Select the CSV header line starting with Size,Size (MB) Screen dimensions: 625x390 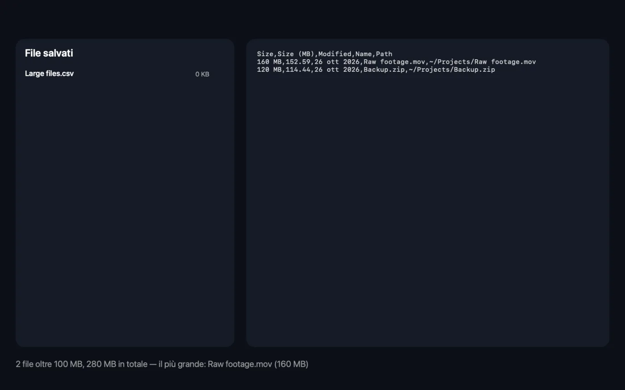[x=325, y=54]
